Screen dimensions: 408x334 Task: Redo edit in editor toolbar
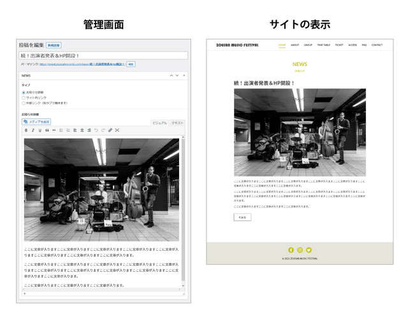[103, 130]
